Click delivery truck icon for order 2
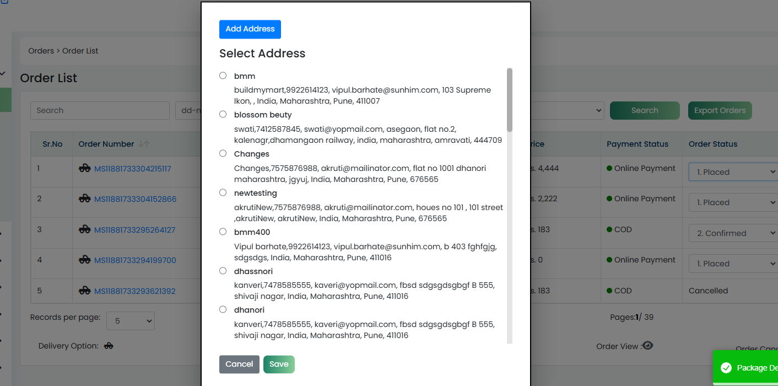 [x=85, y=199]
